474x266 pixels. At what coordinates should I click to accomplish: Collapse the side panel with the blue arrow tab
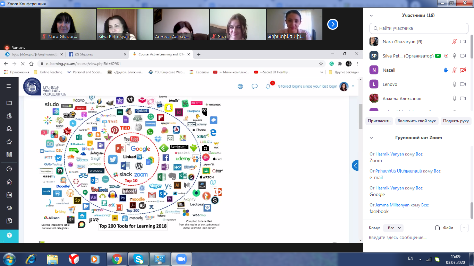(x=355, y=166)
